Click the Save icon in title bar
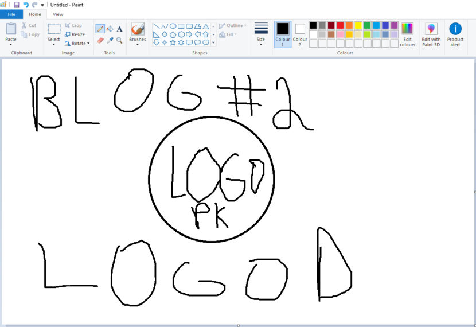476x327 pixels. tap(17, 5)
